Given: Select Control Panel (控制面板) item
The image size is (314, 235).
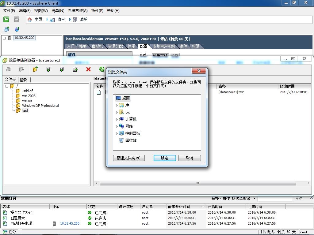Looking at the screenshot, I should (x=132, y=133).
